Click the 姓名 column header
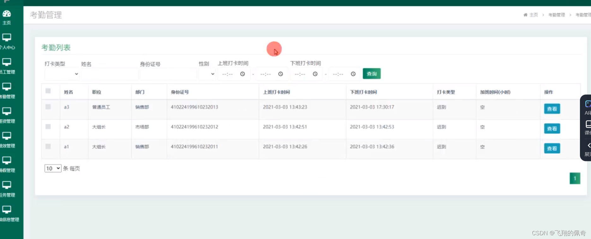The image size is (591, 239). click(69, 92)
